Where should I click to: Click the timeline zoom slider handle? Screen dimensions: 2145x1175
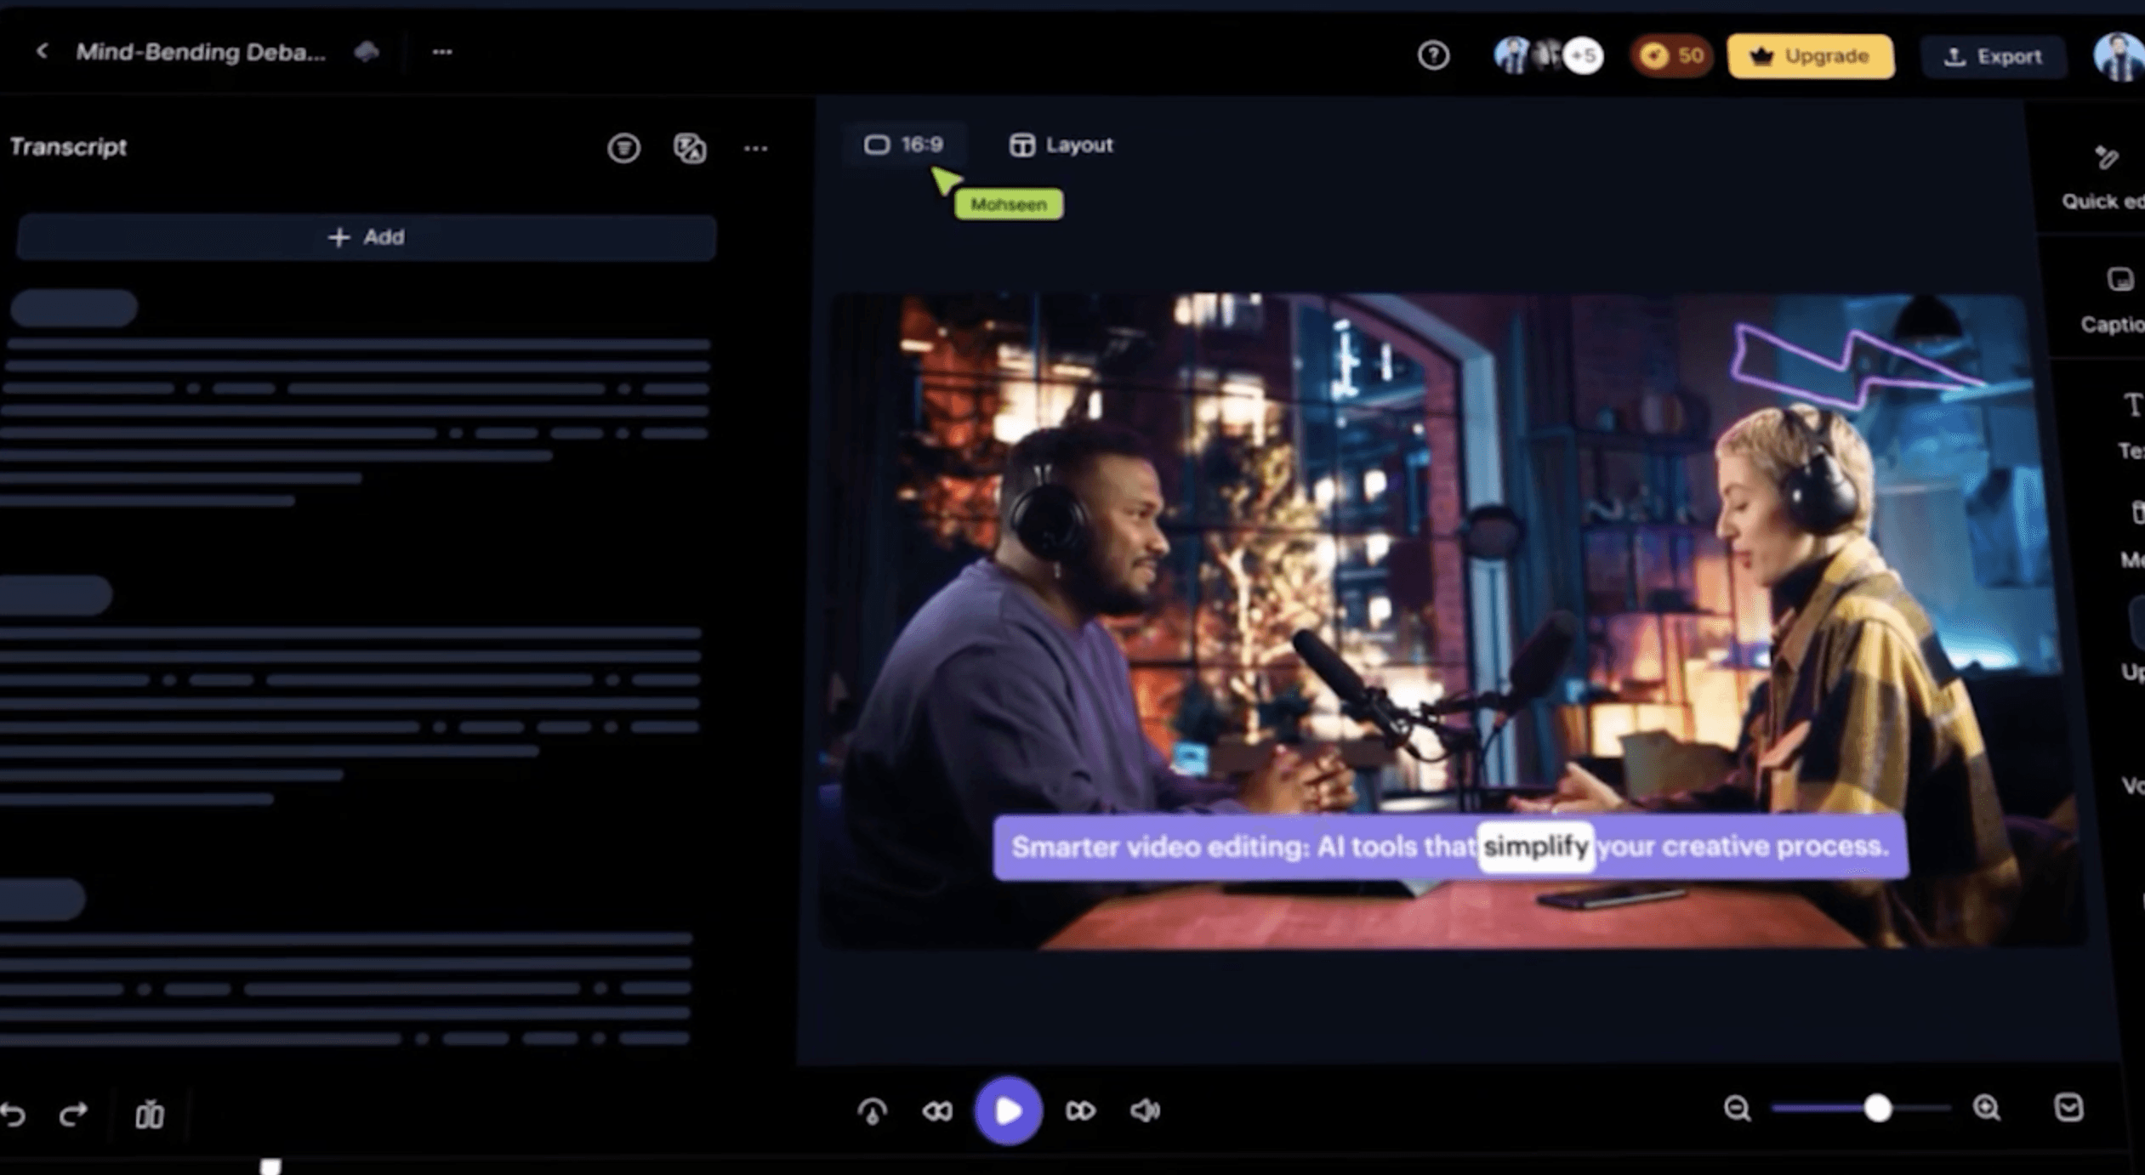(x=1877, y=1109)
